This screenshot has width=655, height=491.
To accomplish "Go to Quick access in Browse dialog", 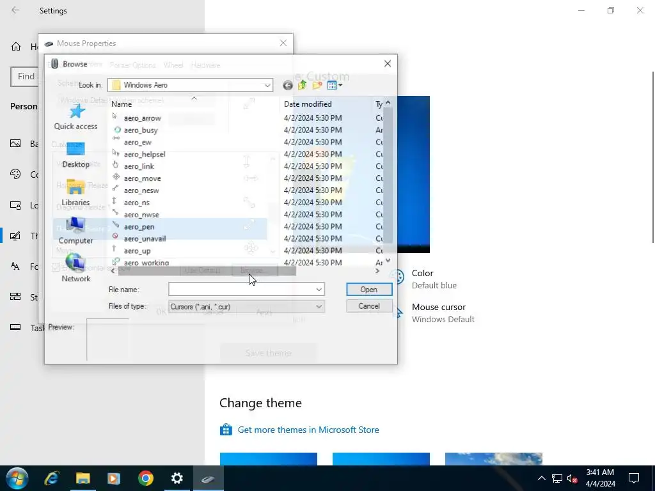I will click(75, 118).
